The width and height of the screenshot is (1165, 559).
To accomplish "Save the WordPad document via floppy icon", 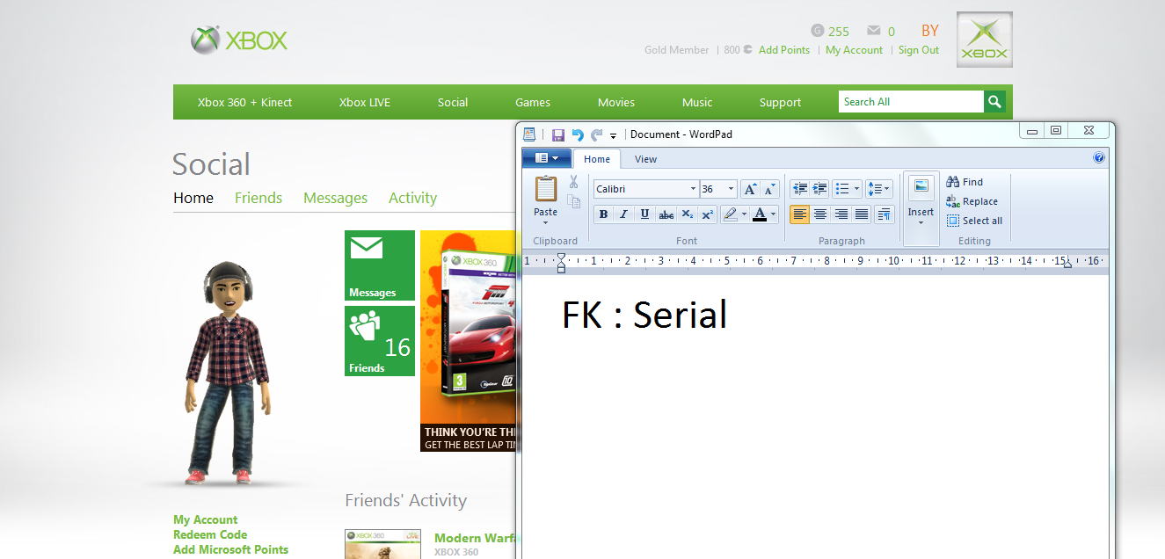I will click(x=557, y=134).
